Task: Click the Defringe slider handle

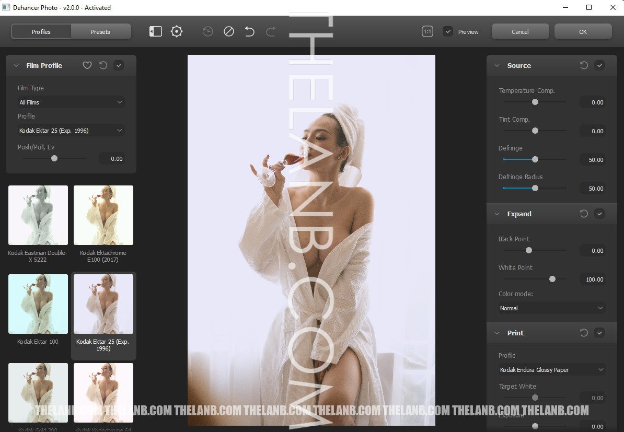Action: pos(535,159)
